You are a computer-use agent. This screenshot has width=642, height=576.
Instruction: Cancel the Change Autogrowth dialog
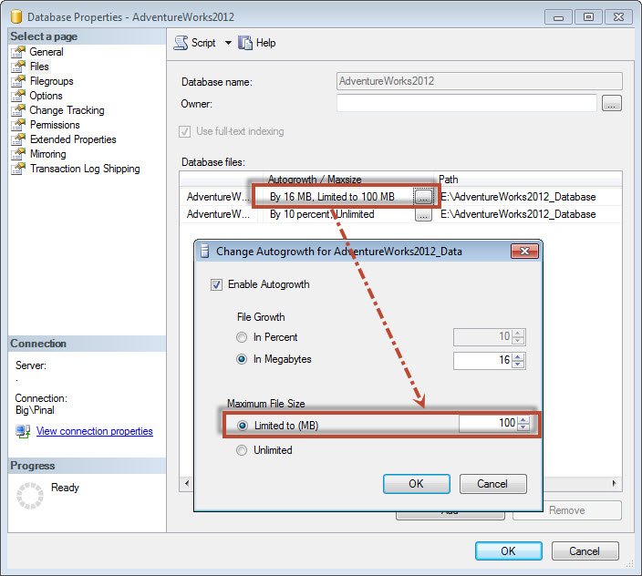[x=493, y=484]
